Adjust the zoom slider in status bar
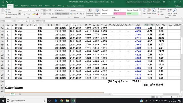Screen dimensions: 183x103 click(x=172, y=97)
